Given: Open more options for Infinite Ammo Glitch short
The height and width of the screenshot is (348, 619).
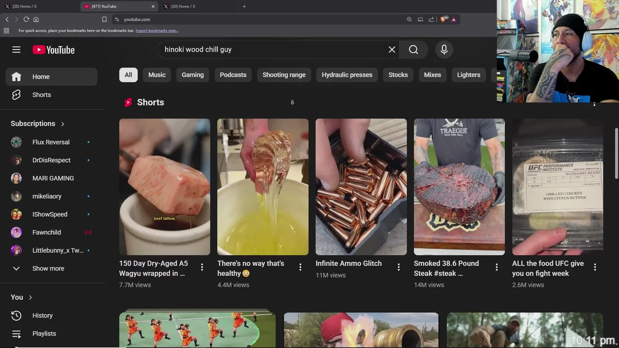Looking at the screenshot, I should tap(398, 267).
